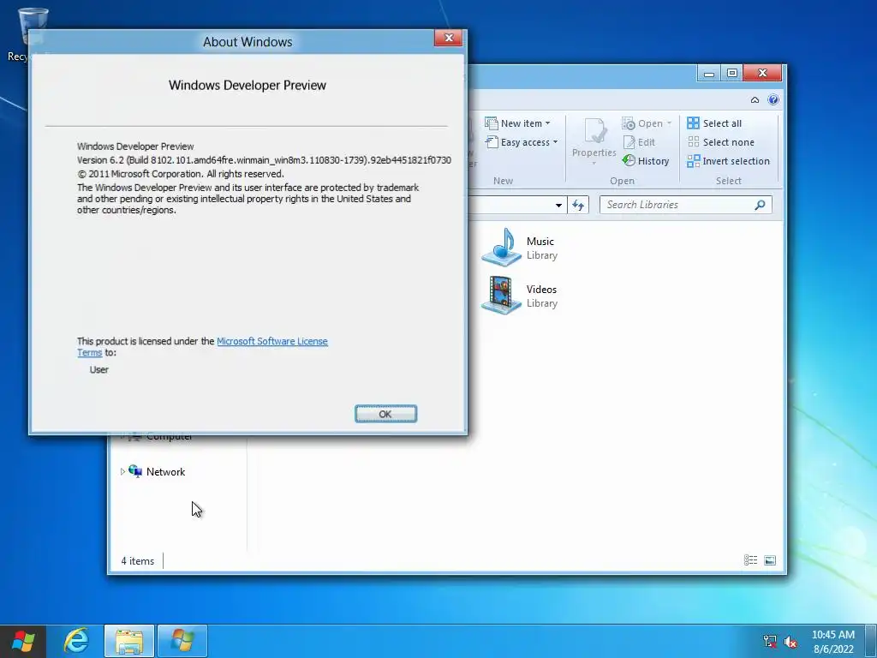
Task: Switch to details view in status bar
Action: point(750,560)
